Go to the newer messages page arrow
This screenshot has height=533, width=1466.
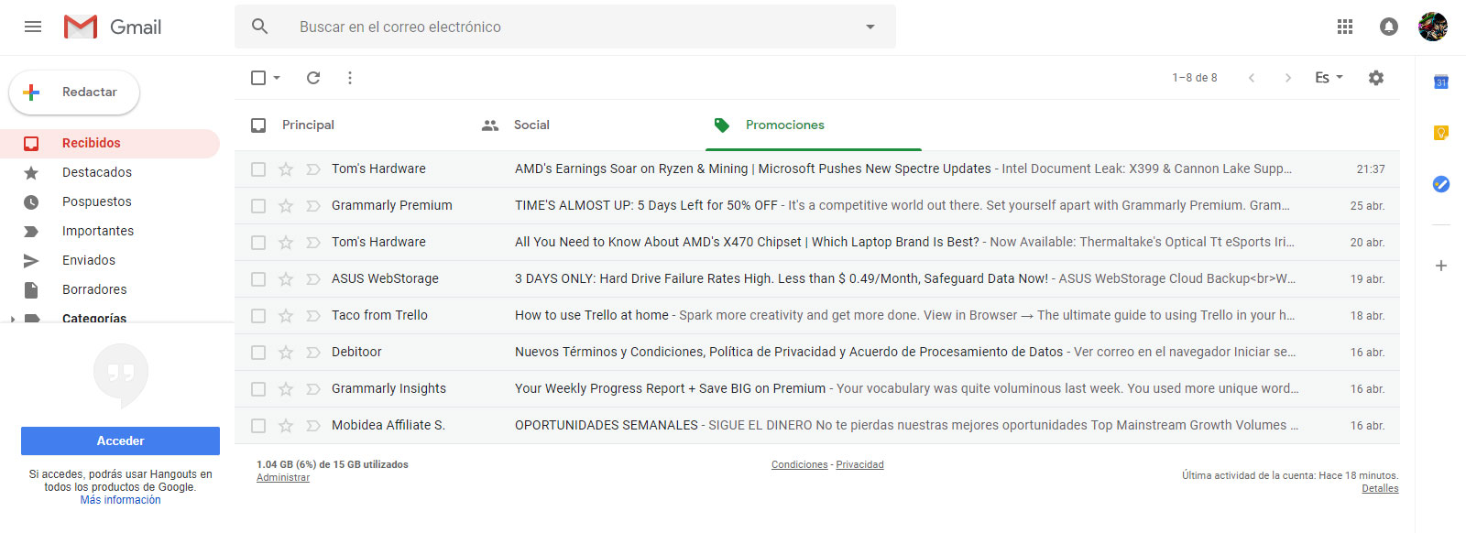pos(1252,78)
